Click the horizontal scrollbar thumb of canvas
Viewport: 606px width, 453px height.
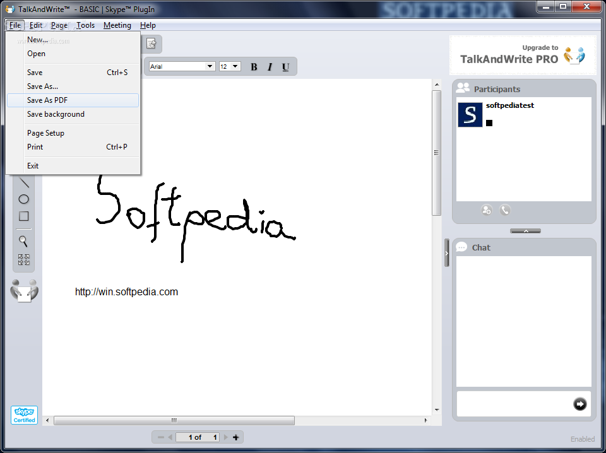[x=174, y=420]
